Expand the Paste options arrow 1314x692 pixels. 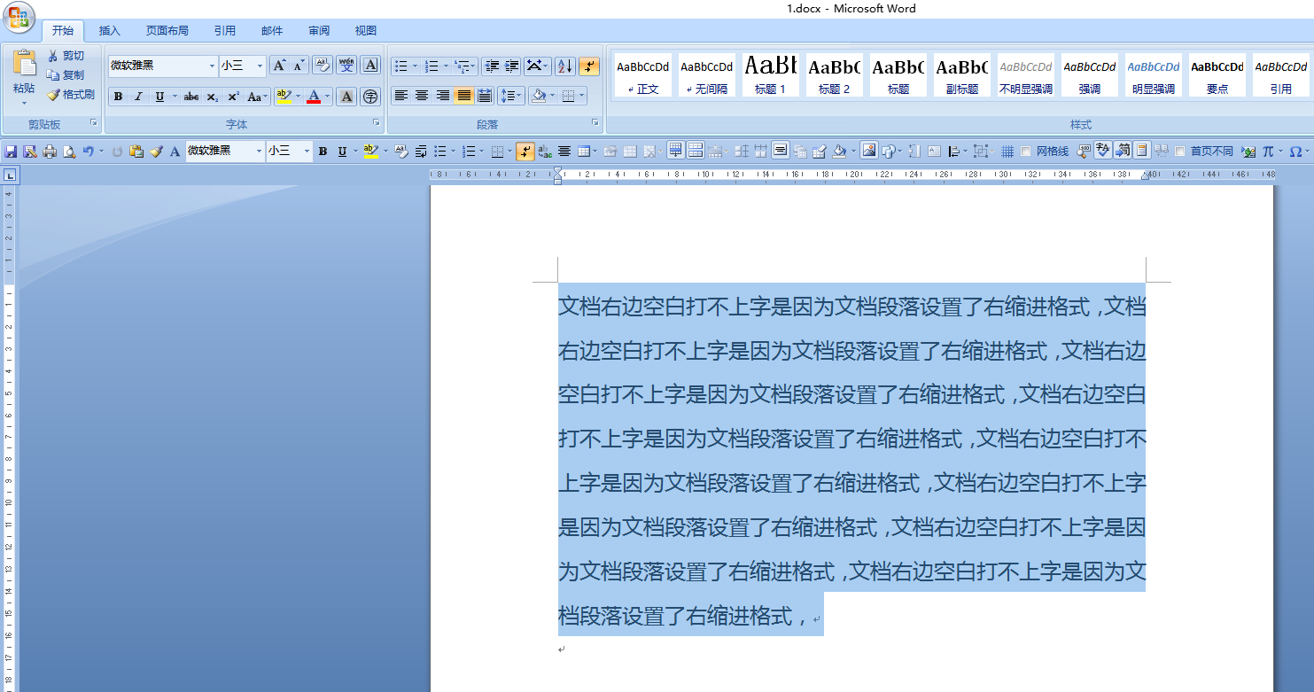point(24,102)
